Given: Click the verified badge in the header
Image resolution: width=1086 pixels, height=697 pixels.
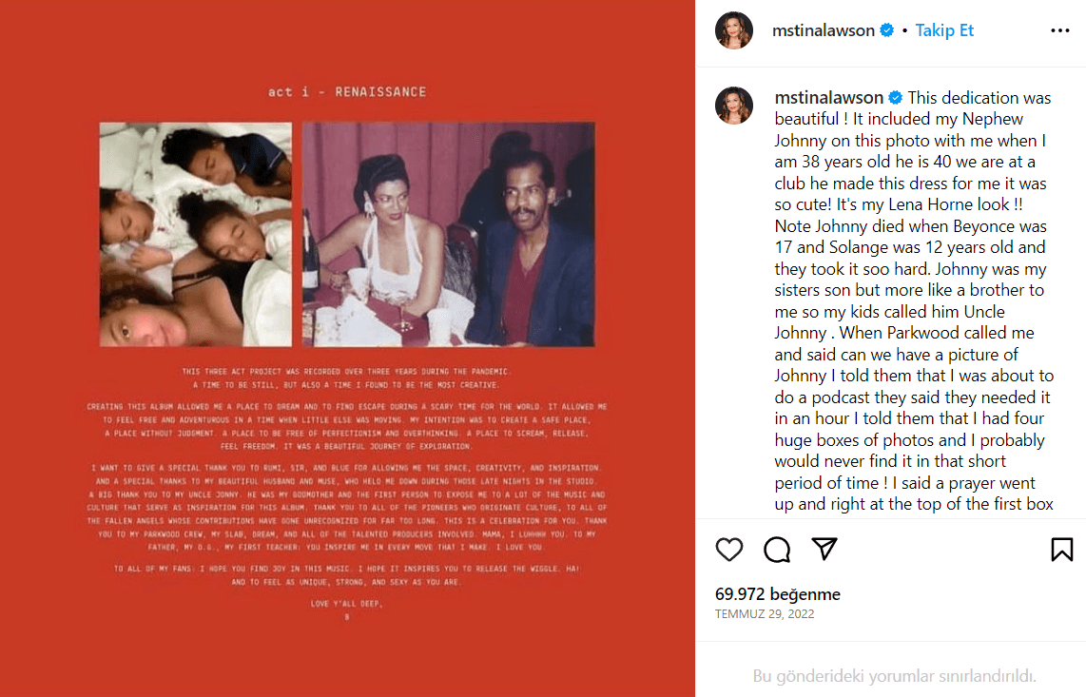Looking at the screenshot, I should pos(886,30).
